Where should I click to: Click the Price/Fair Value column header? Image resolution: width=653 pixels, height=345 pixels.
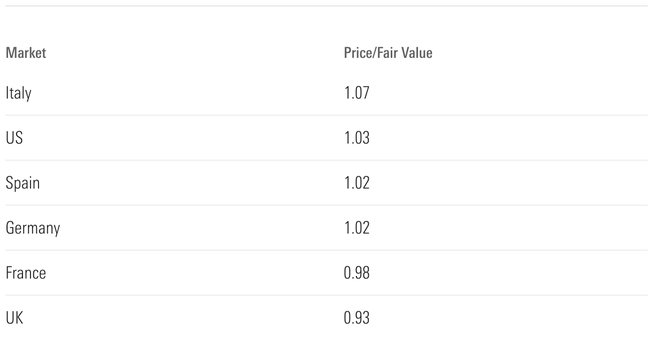coord(388,53)
